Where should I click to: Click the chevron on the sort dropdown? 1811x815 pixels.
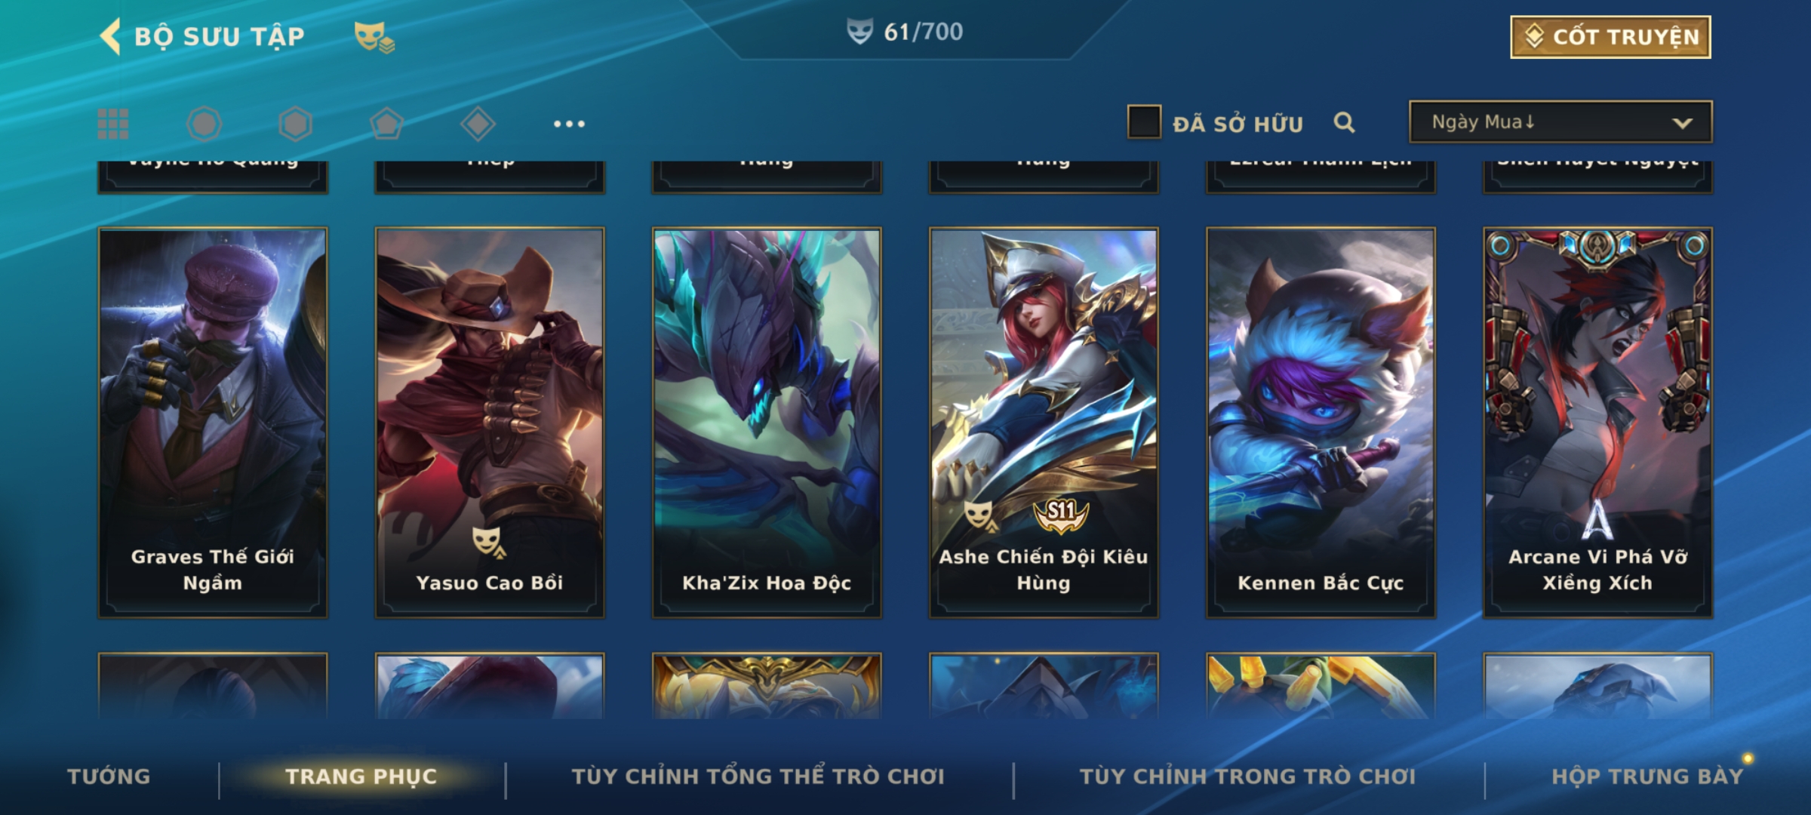[x=1682, y=123]
